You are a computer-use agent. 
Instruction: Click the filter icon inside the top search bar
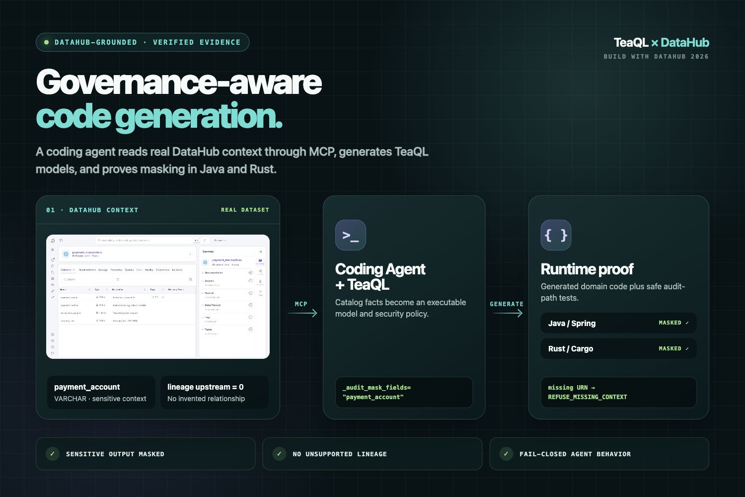[205, 241]
